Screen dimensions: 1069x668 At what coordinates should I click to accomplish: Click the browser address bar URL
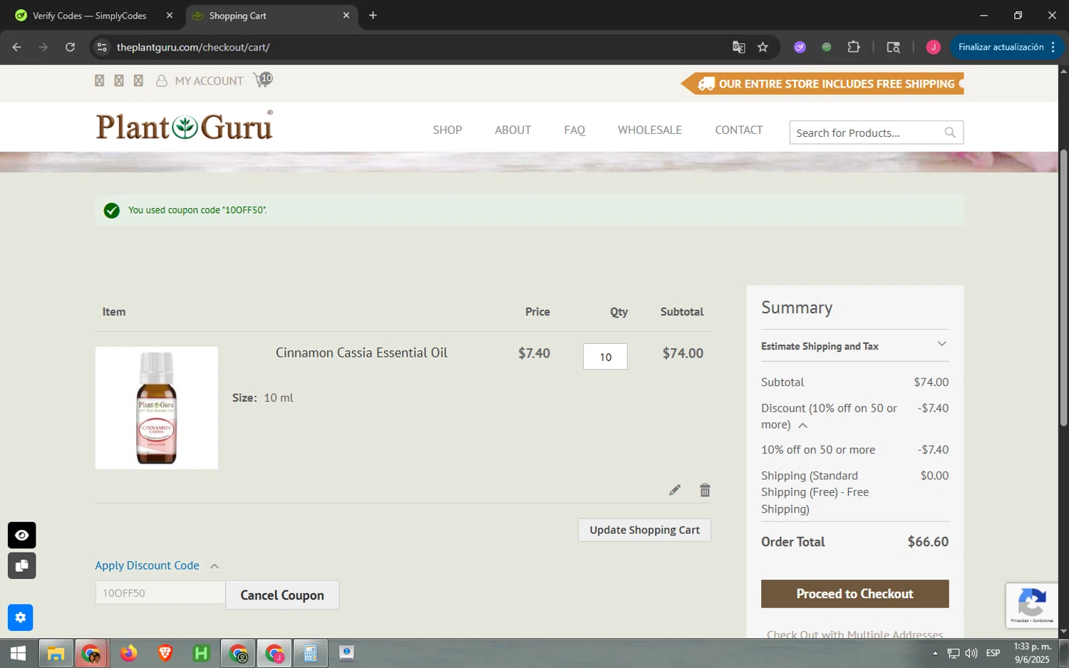(x=193, y=47)
